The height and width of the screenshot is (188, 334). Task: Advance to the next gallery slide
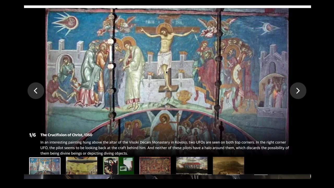298,91
